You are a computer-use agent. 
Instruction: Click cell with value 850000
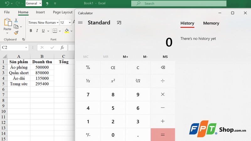pyautogui.click(x=42, y=73)
